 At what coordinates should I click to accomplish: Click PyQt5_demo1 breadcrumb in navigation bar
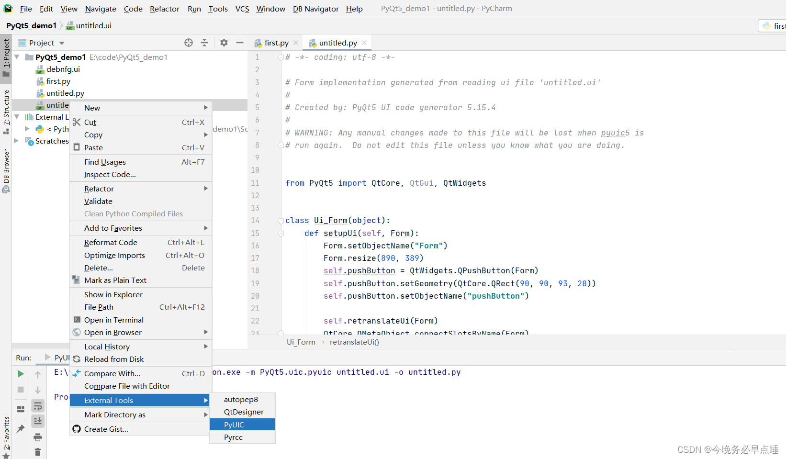point(31,25)
